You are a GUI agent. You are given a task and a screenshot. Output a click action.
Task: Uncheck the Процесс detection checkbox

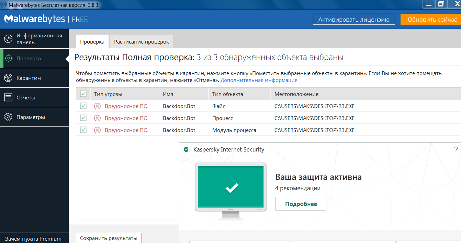click(83, 118)
